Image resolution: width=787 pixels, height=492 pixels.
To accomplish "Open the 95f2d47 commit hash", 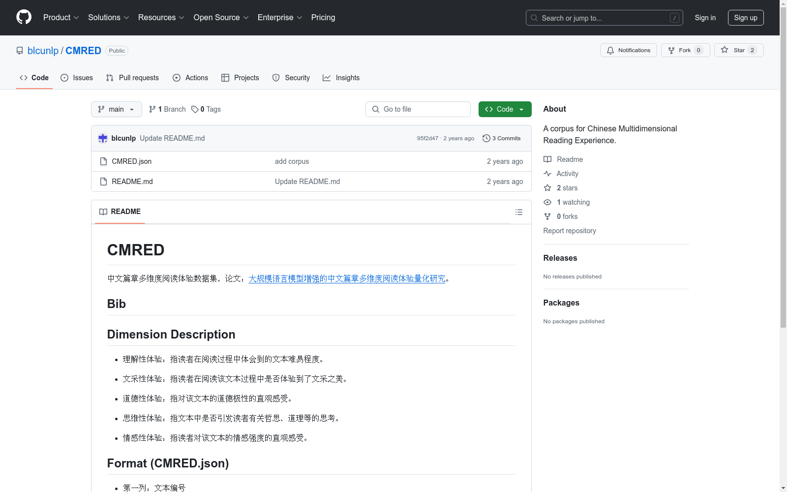I will pyautogui.click(x=427, y=138).
